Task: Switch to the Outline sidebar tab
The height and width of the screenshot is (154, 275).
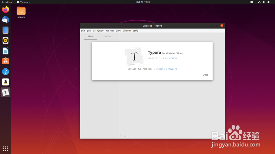Action: pyautogui.click(x=107, y=36)
